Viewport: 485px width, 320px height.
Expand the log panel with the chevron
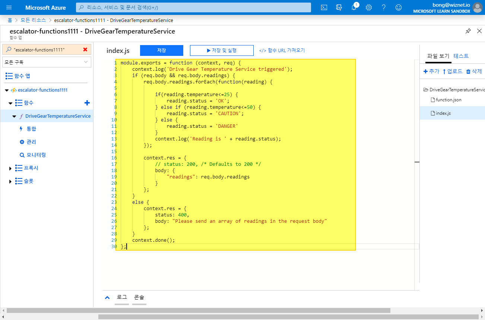(107, 298)
